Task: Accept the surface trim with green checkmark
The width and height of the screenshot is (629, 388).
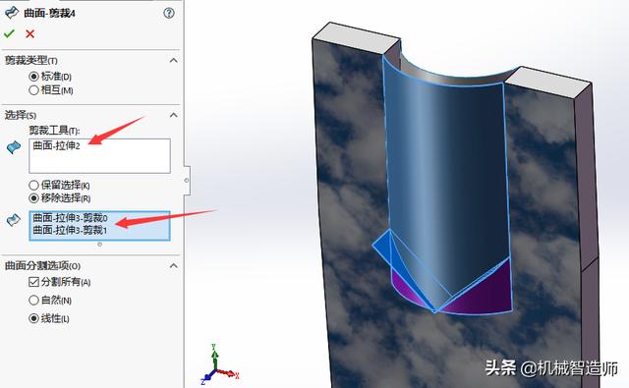Action: 9,33
